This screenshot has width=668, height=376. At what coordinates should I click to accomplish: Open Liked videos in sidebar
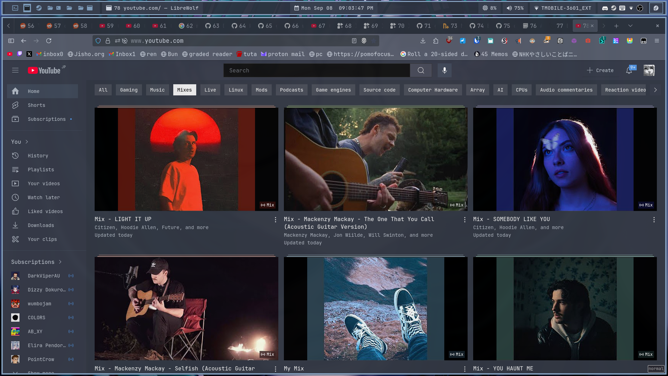(45, 211)
